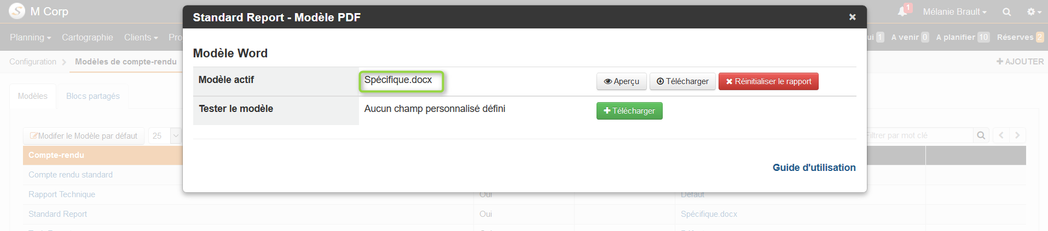This screenshot has height=231, width=1048.
Task: Click the M Corp logo icon
Action: point(17,11)
